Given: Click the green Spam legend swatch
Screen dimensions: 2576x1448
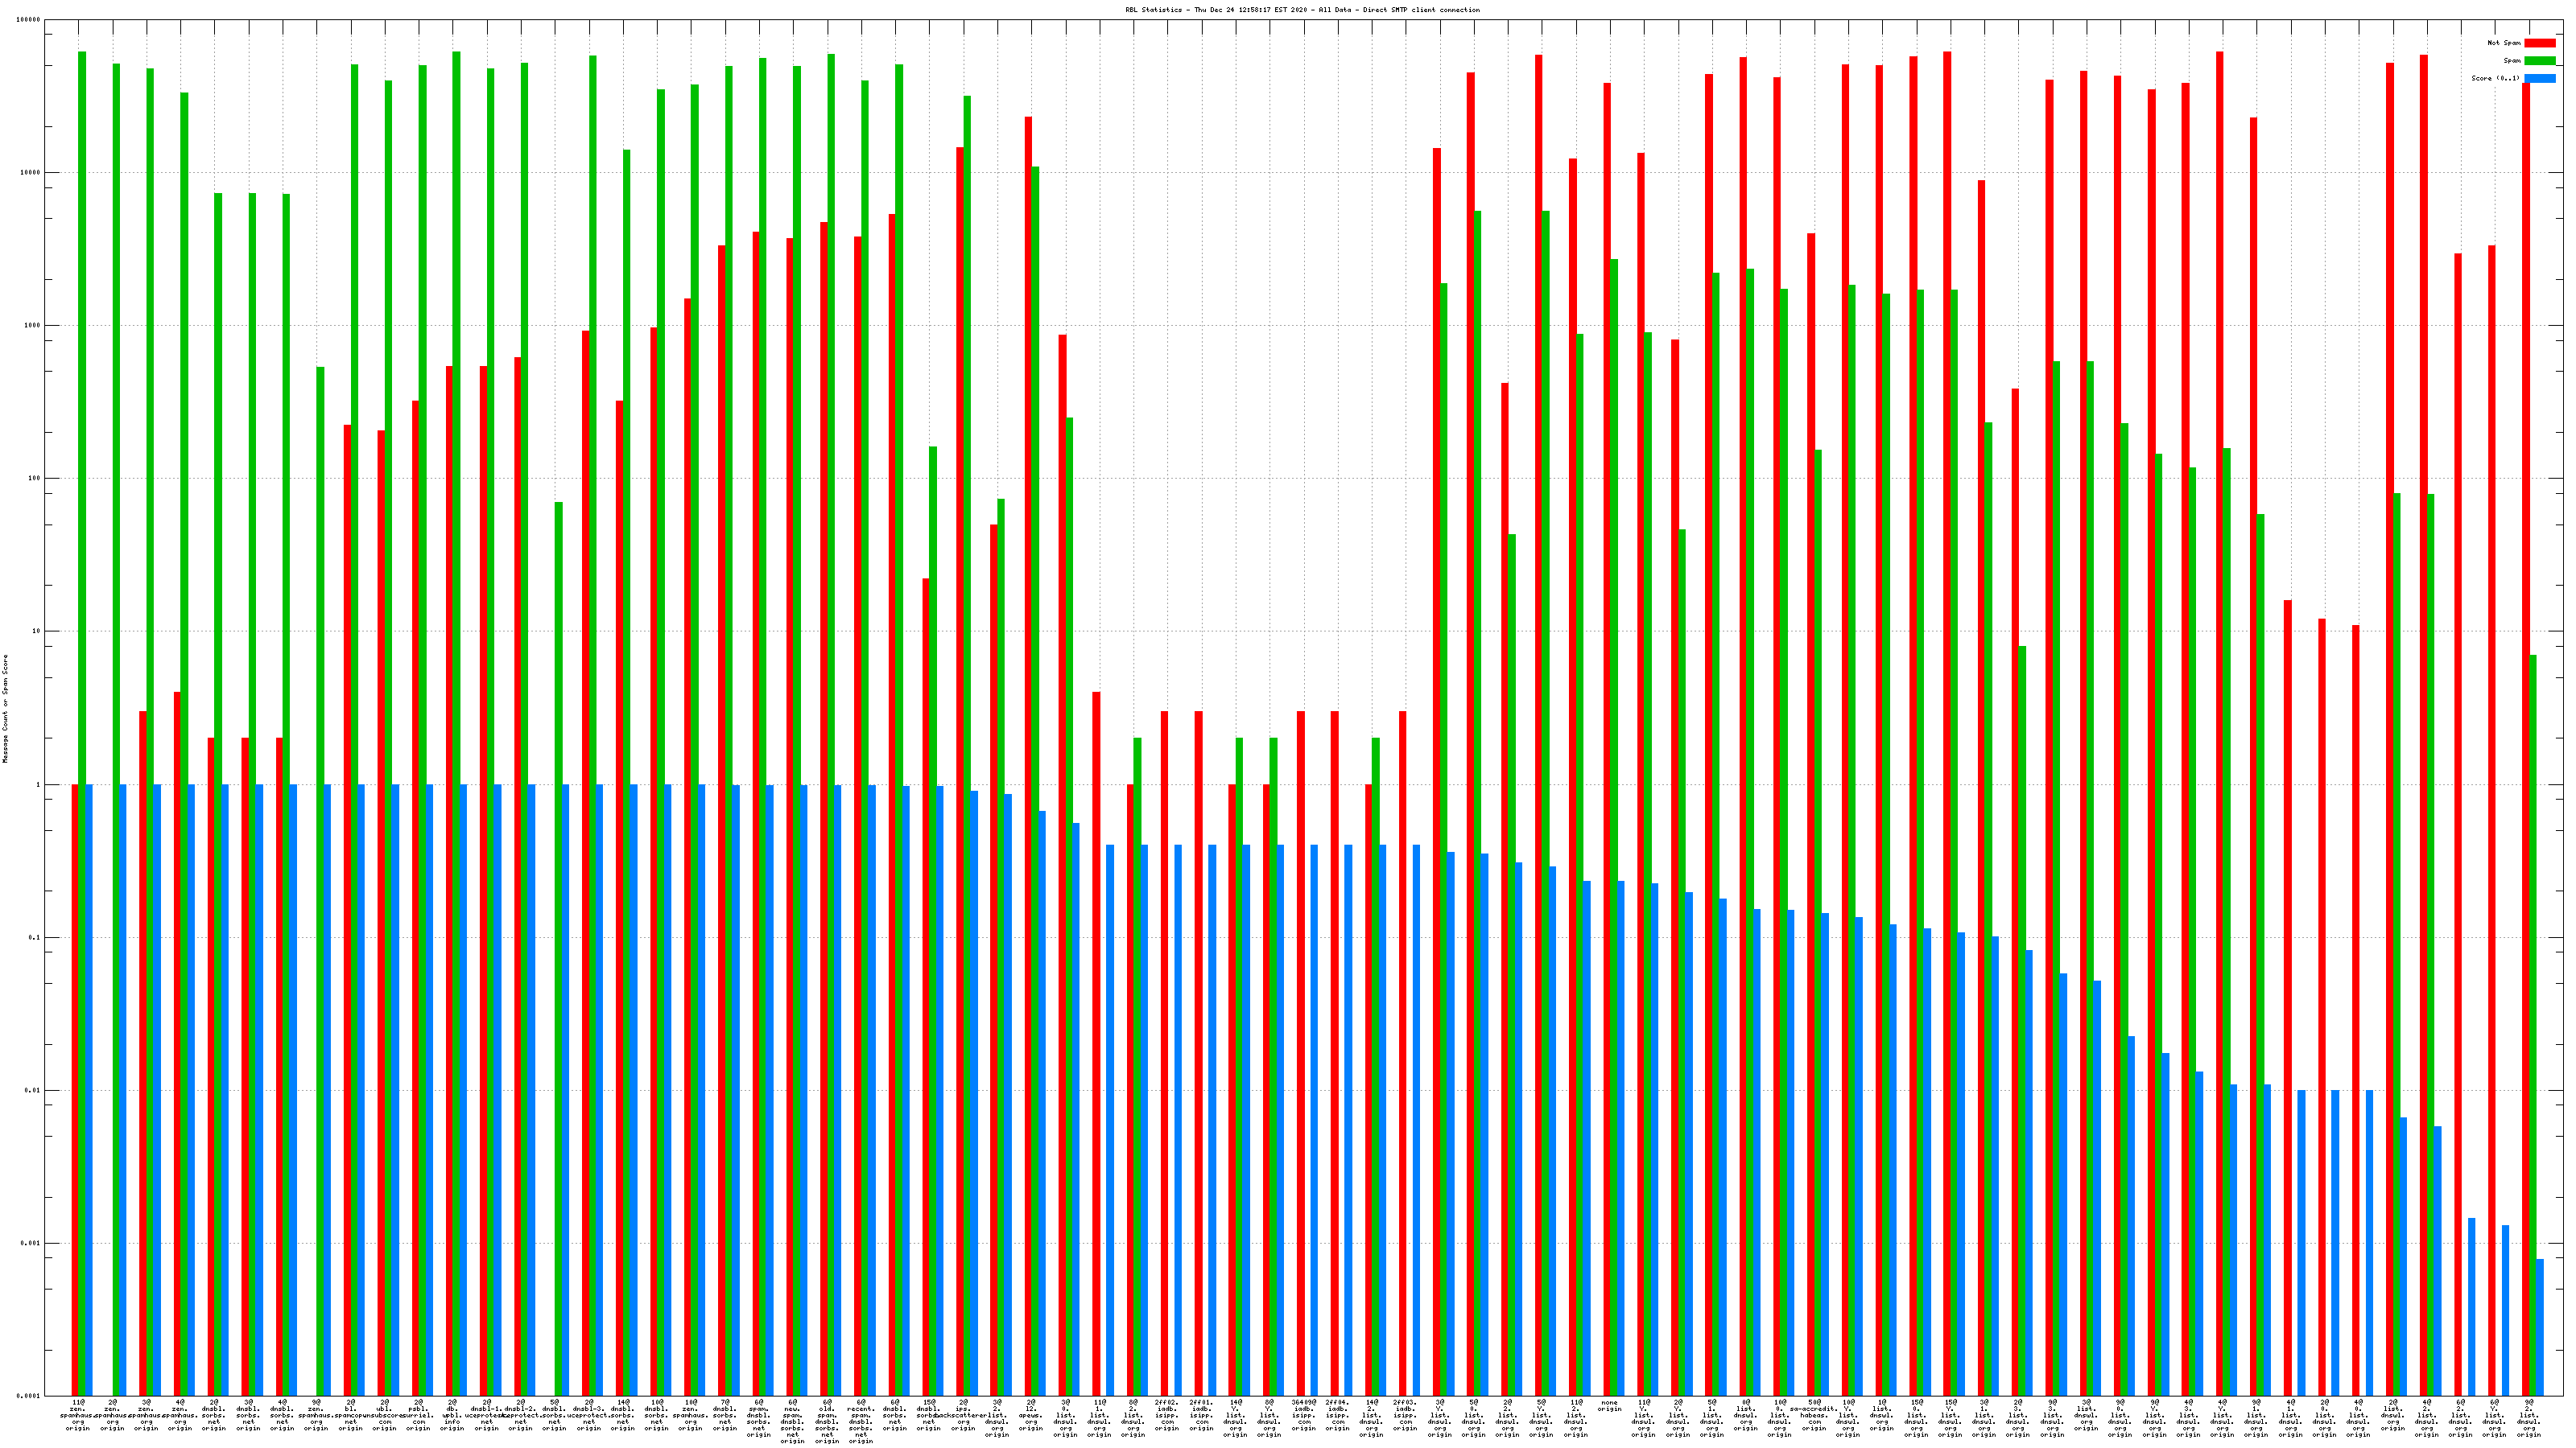Looking at the screenshot, I should click(2540, 61).
